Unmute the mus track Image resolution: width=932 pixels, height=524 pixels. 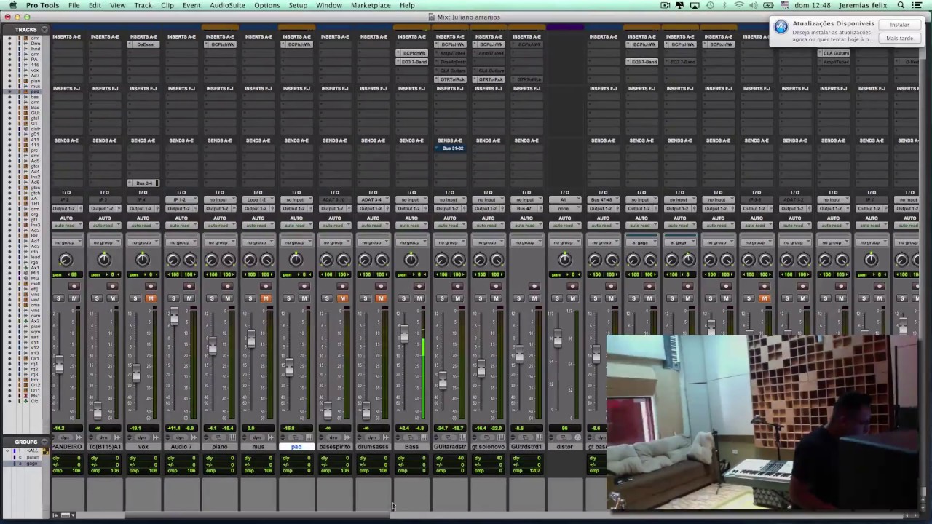(x=266, y=298)
